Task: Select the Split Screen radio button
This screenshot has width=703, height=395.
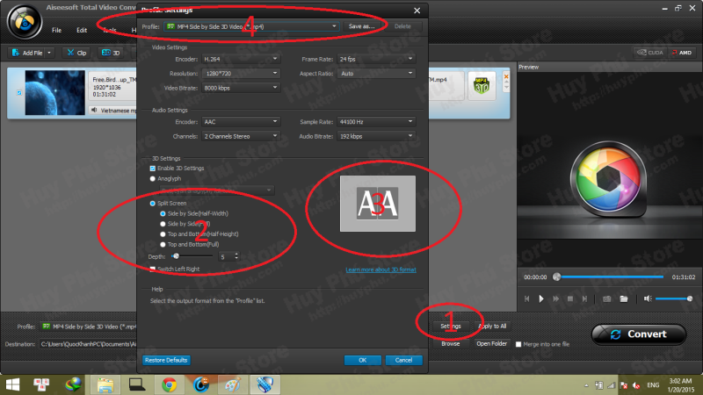Action: pos(152,204)
